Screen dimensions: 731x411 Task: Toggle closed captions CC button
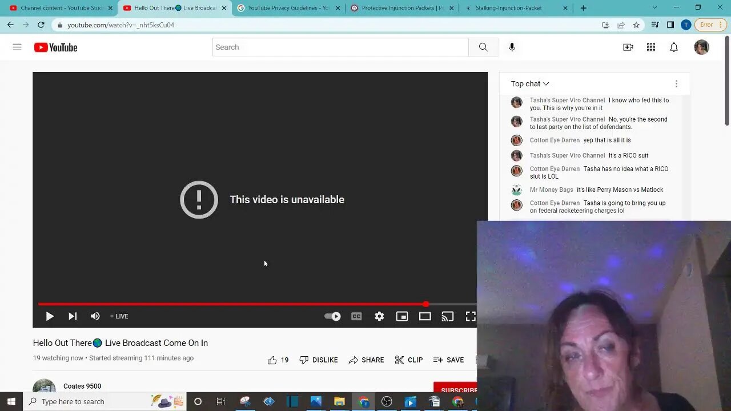(x=356, y=316)
